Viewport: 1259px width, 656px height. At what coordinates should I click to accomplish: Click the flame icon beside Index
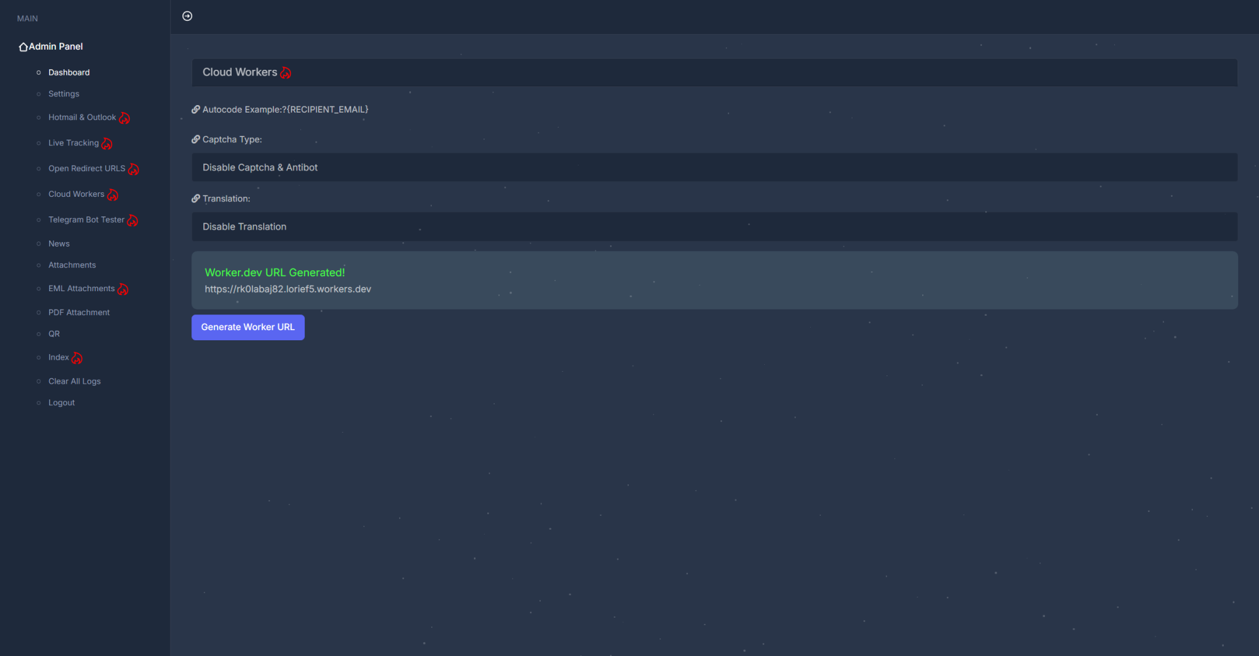[x=77, y=358]
